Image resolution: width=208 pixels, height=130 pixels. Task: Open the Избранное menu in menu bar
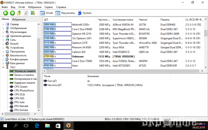(35, 7)
